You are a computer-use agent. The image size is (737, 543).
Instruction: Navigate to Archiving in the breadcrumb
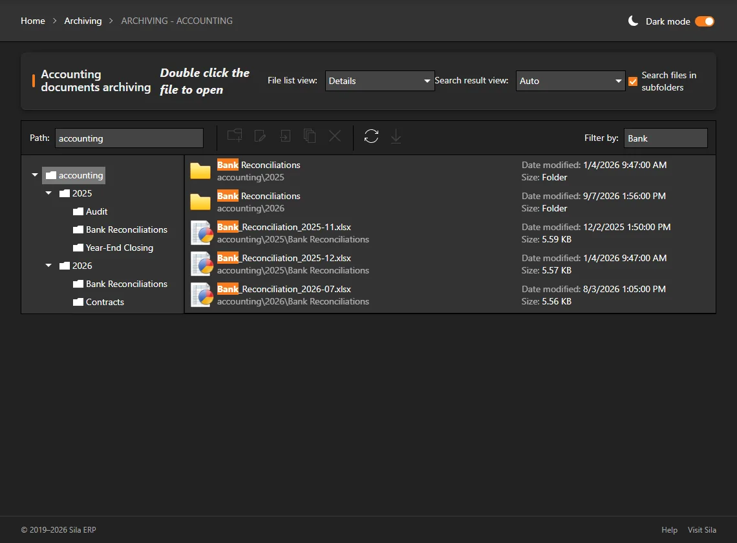point(83,21)
